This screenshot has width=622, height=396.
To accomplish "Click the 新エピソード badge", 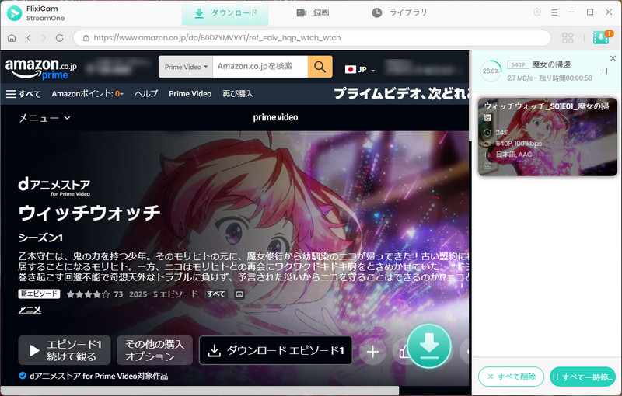I will point(39,294).
